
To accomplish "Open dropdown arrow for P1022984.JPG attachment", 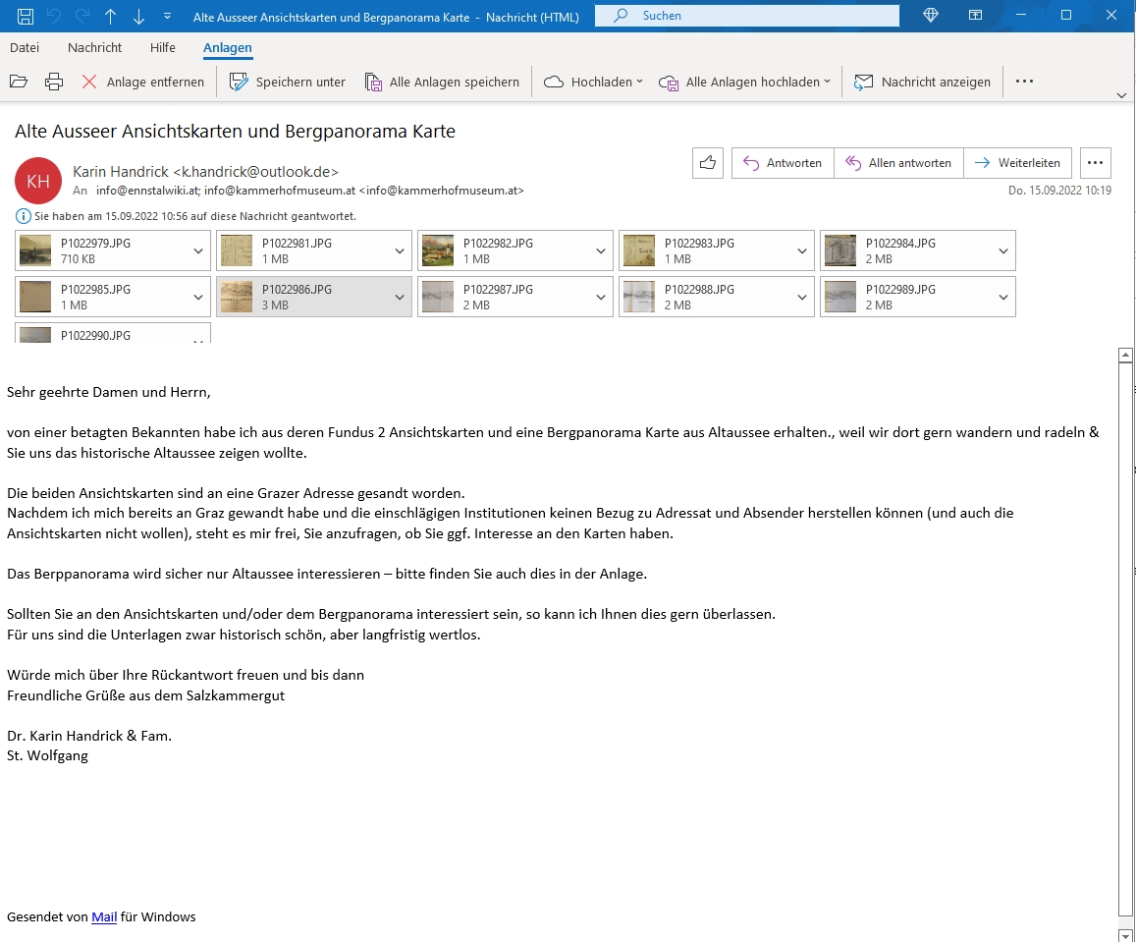I will tap(1003, 251).
